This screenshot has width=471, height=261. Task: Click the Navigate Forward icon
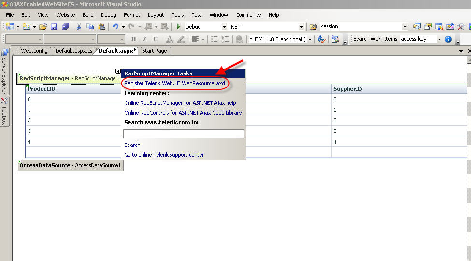pyautogui.click(x=164, y=27)
